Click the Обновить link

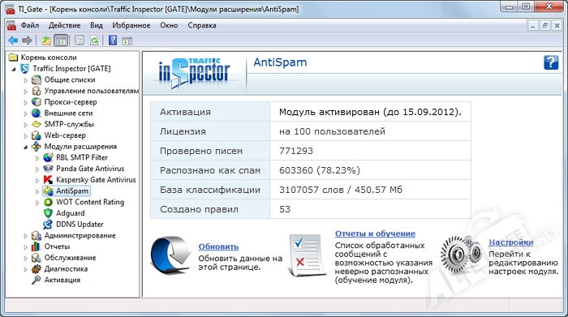pos(218,246)
